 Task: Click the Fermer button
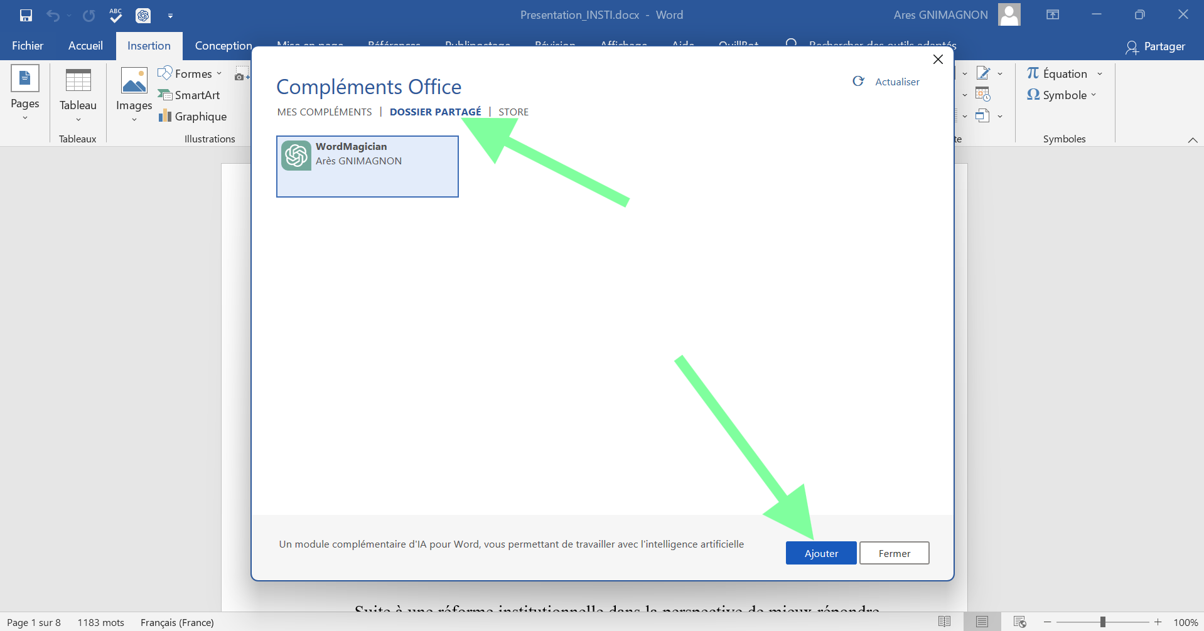(x=894, y=553)
